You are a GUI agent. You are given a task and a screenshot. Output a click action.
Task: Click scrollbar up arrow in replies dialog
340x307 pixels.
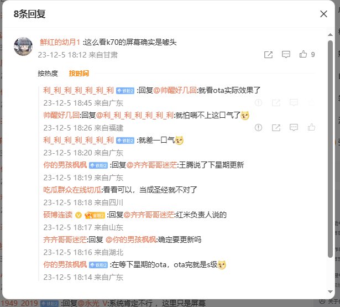click(330, 35)
